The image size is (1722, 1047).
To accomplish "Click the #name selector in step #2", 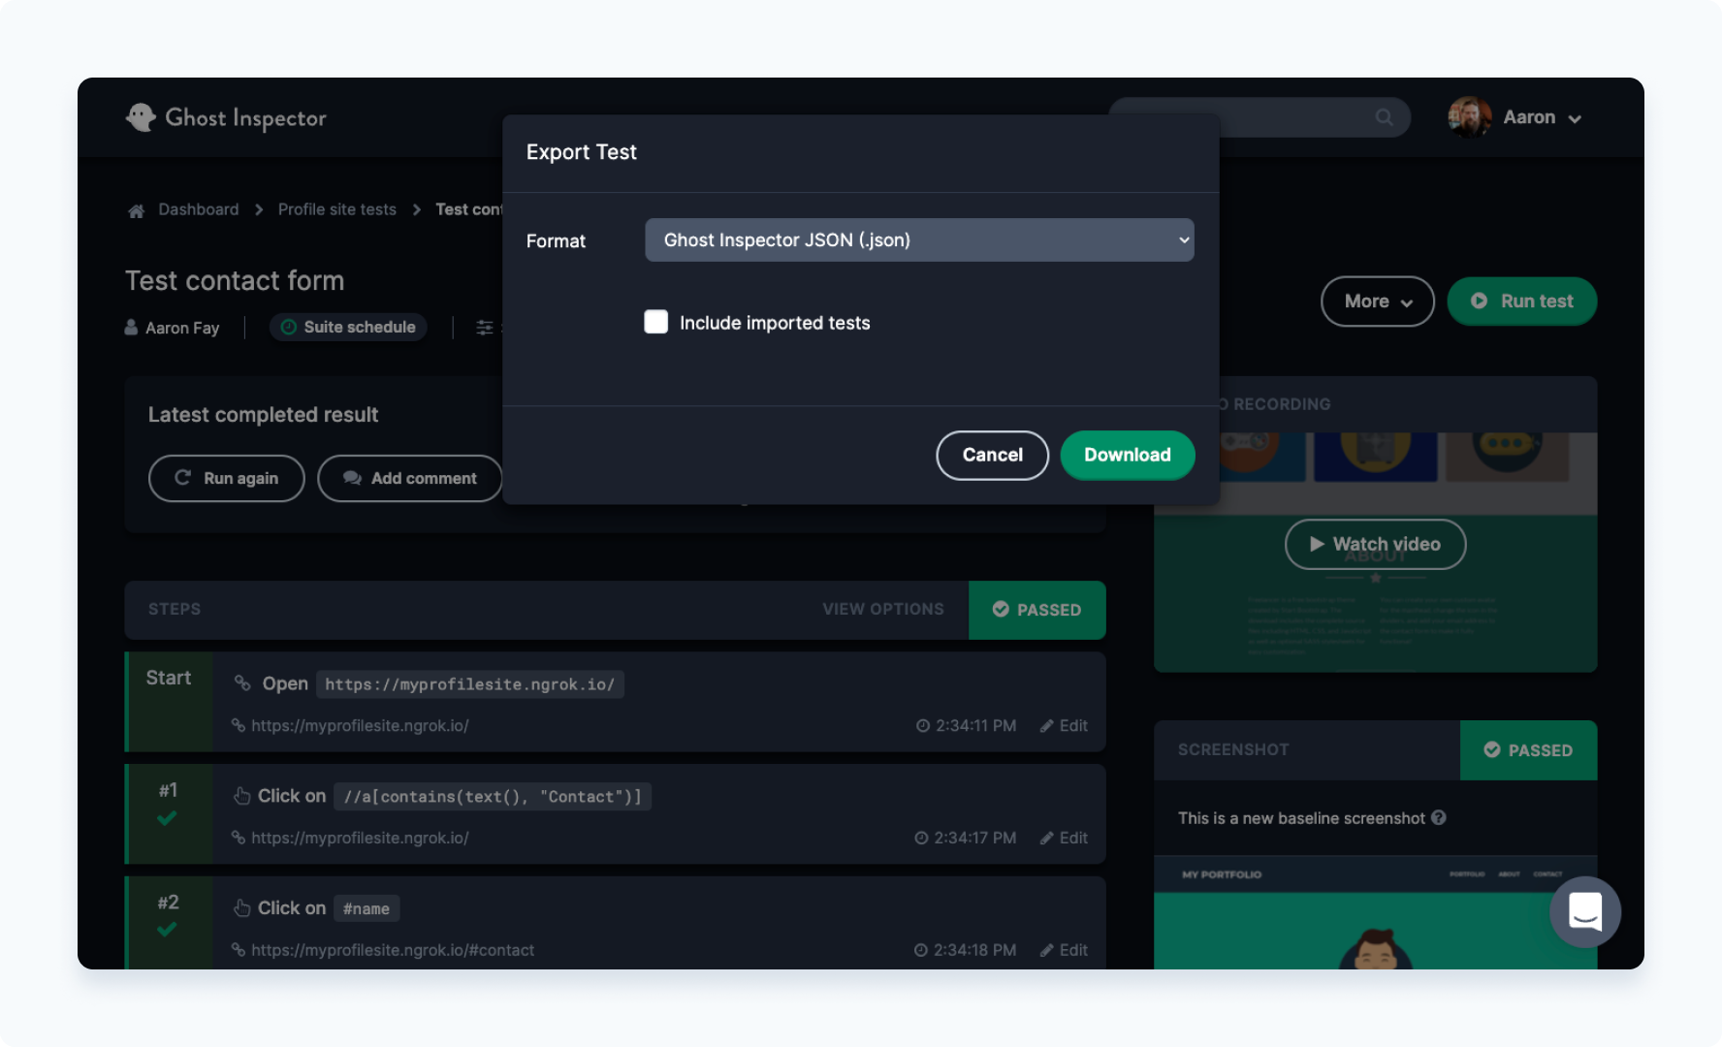I will [x=367, y=908].
